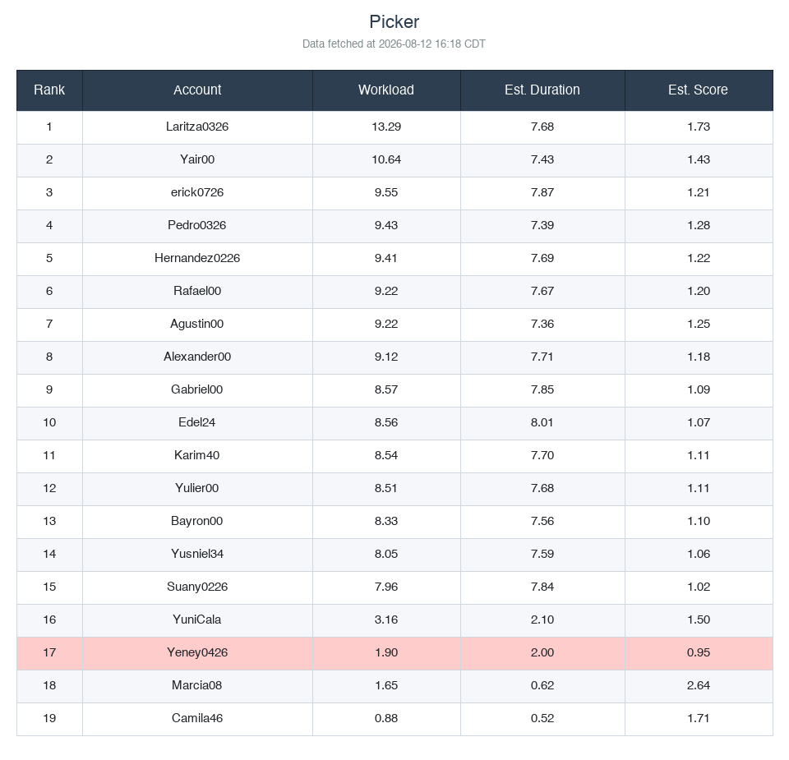Select Suany0226 in the table

pyautogui.click(x=197, y=587)
